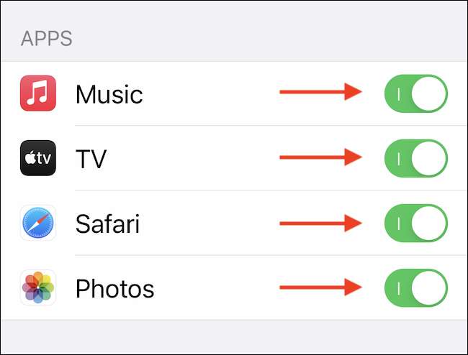Image resolution: width=468 pixels, height=355 pixels.
Task: Turn off the TV toggle
Action: [x=416, y=158]
